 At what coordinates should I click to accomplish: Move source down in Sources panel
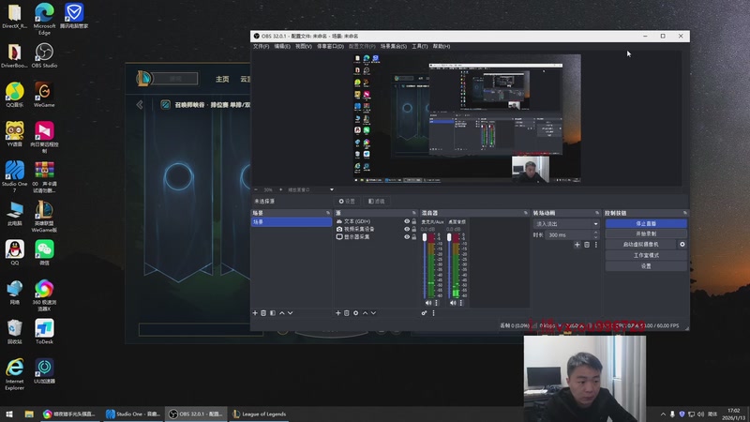pyautogui.click(x=373, y=313)
